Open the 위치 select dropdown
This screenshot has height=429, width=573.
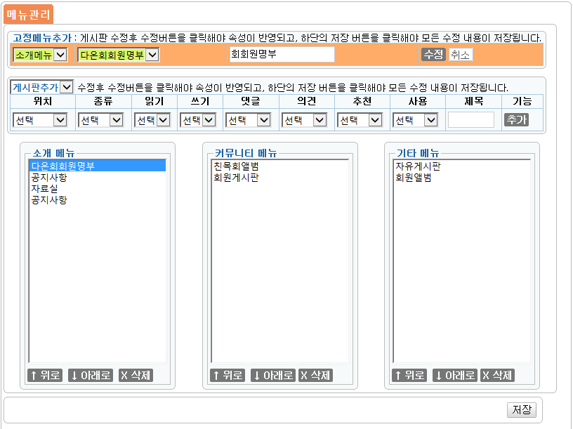tap(40, 120)
